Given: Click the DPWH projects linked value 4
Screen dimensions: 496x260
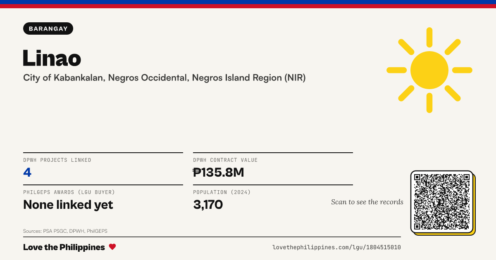Looking at the screenshot, I should coord(27,172).
